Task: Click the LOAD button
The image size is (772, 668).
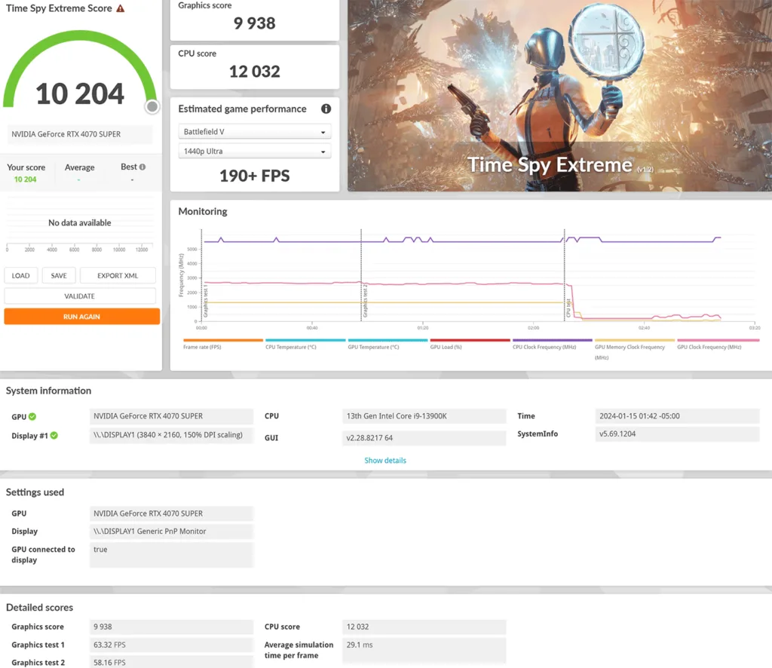Action: pos(20,276)
